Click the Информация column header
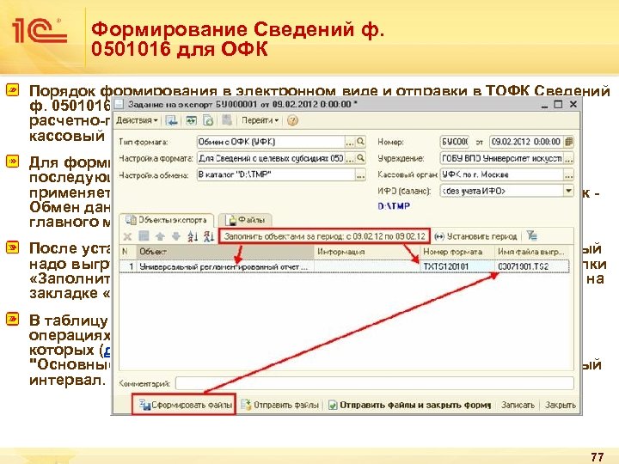The height and width of the screenshot is (464, 619). (367, 252)
